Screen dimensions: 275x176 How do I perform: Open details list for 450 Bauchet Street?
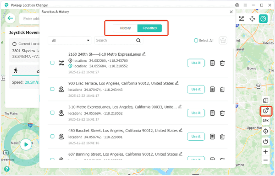[x=212, y=137]
